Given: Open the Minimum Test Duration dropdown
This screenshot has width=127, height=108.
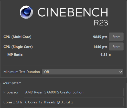Looking at the screenshot, I should tap(82, 72).
